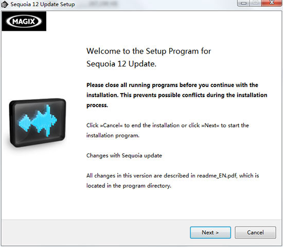The height and width of the screenshot is (247, 283).
Task: Click the disabled maximize button in title bar
Action: click(x=255, y=3)
